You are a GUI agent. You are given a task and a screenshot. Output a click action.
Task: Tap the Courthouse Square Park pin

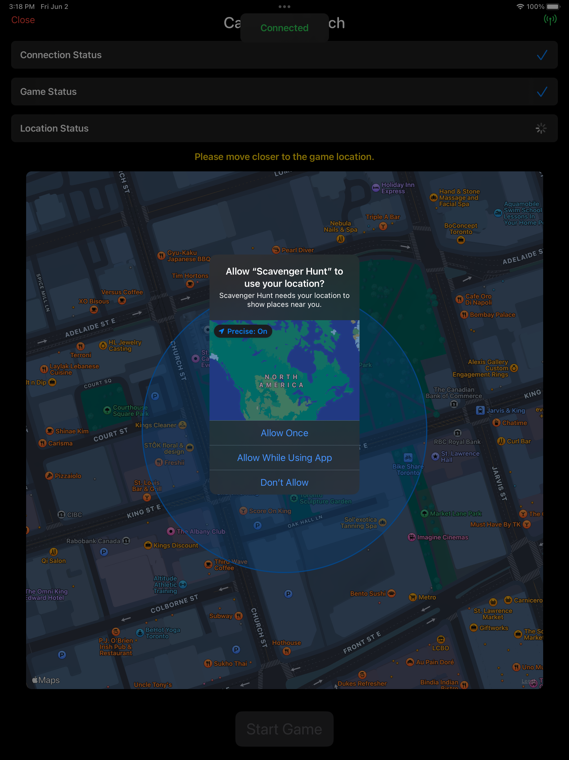107,410
